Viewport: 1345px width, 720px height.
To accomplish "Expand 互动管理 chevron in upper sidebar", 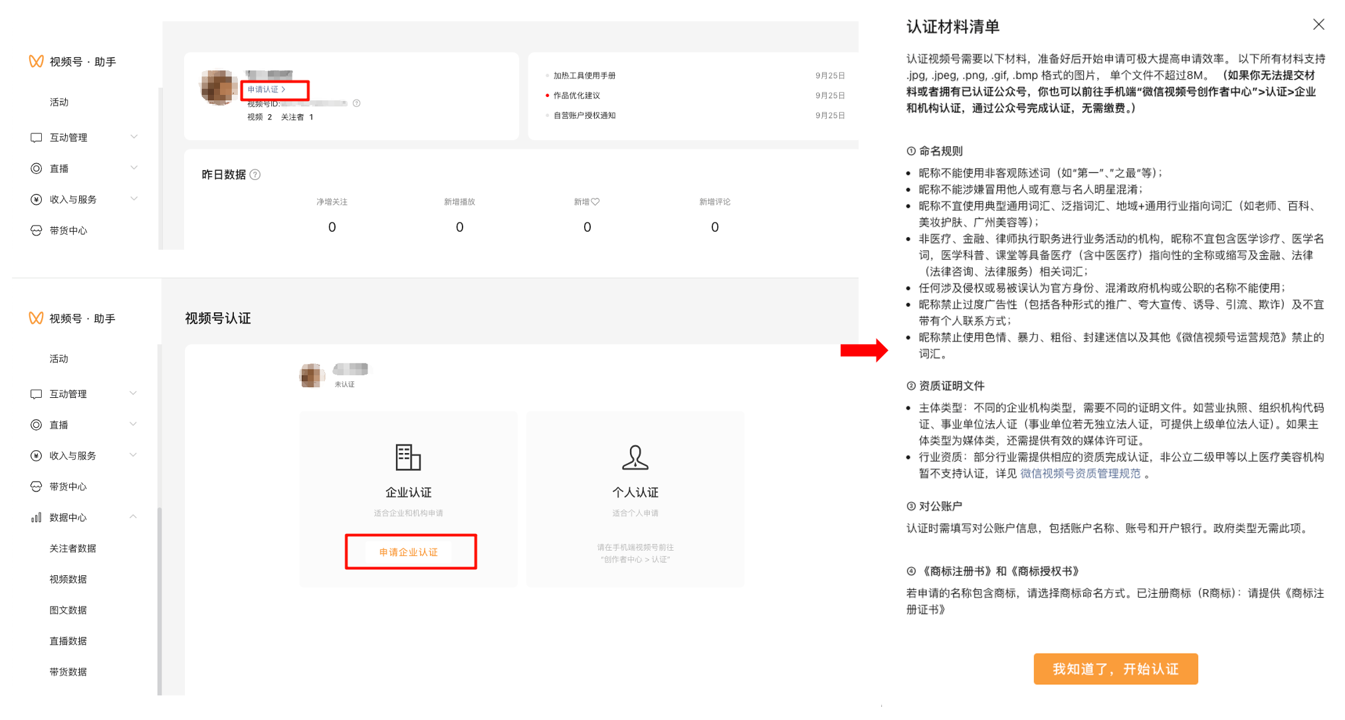I will tap(134, 137).
